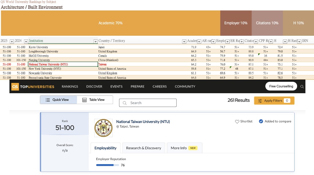Switch to Table View
Viewport: 314px width, 175px height.
(x=95, y=100)
